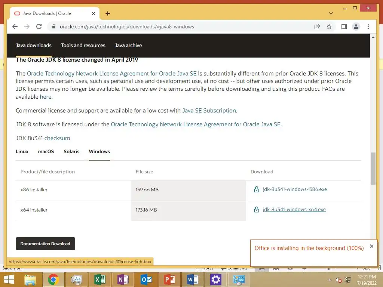
Task: Click network tray icon
Action: pyautogui.click(x=348, y=280)
